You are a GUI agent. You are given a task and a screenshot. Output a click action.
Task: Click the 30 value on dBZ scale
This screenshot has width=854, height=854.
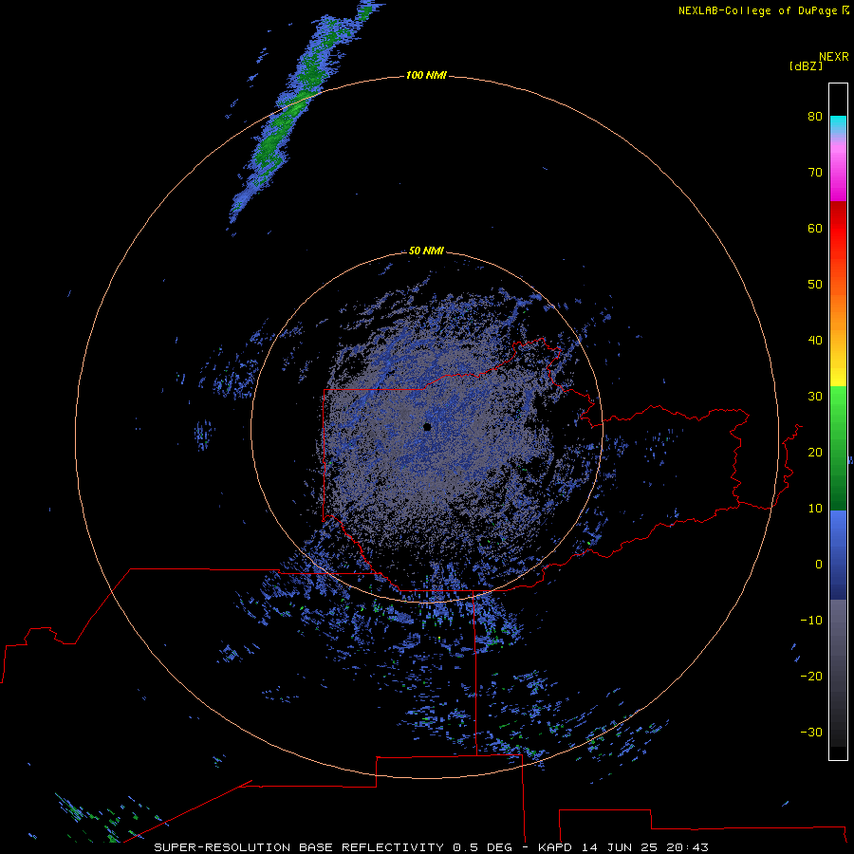[815, 397]
